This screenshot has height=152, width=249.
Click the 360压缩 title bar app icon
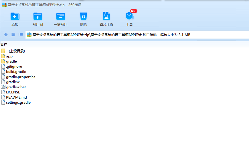[x=5, y=5]
